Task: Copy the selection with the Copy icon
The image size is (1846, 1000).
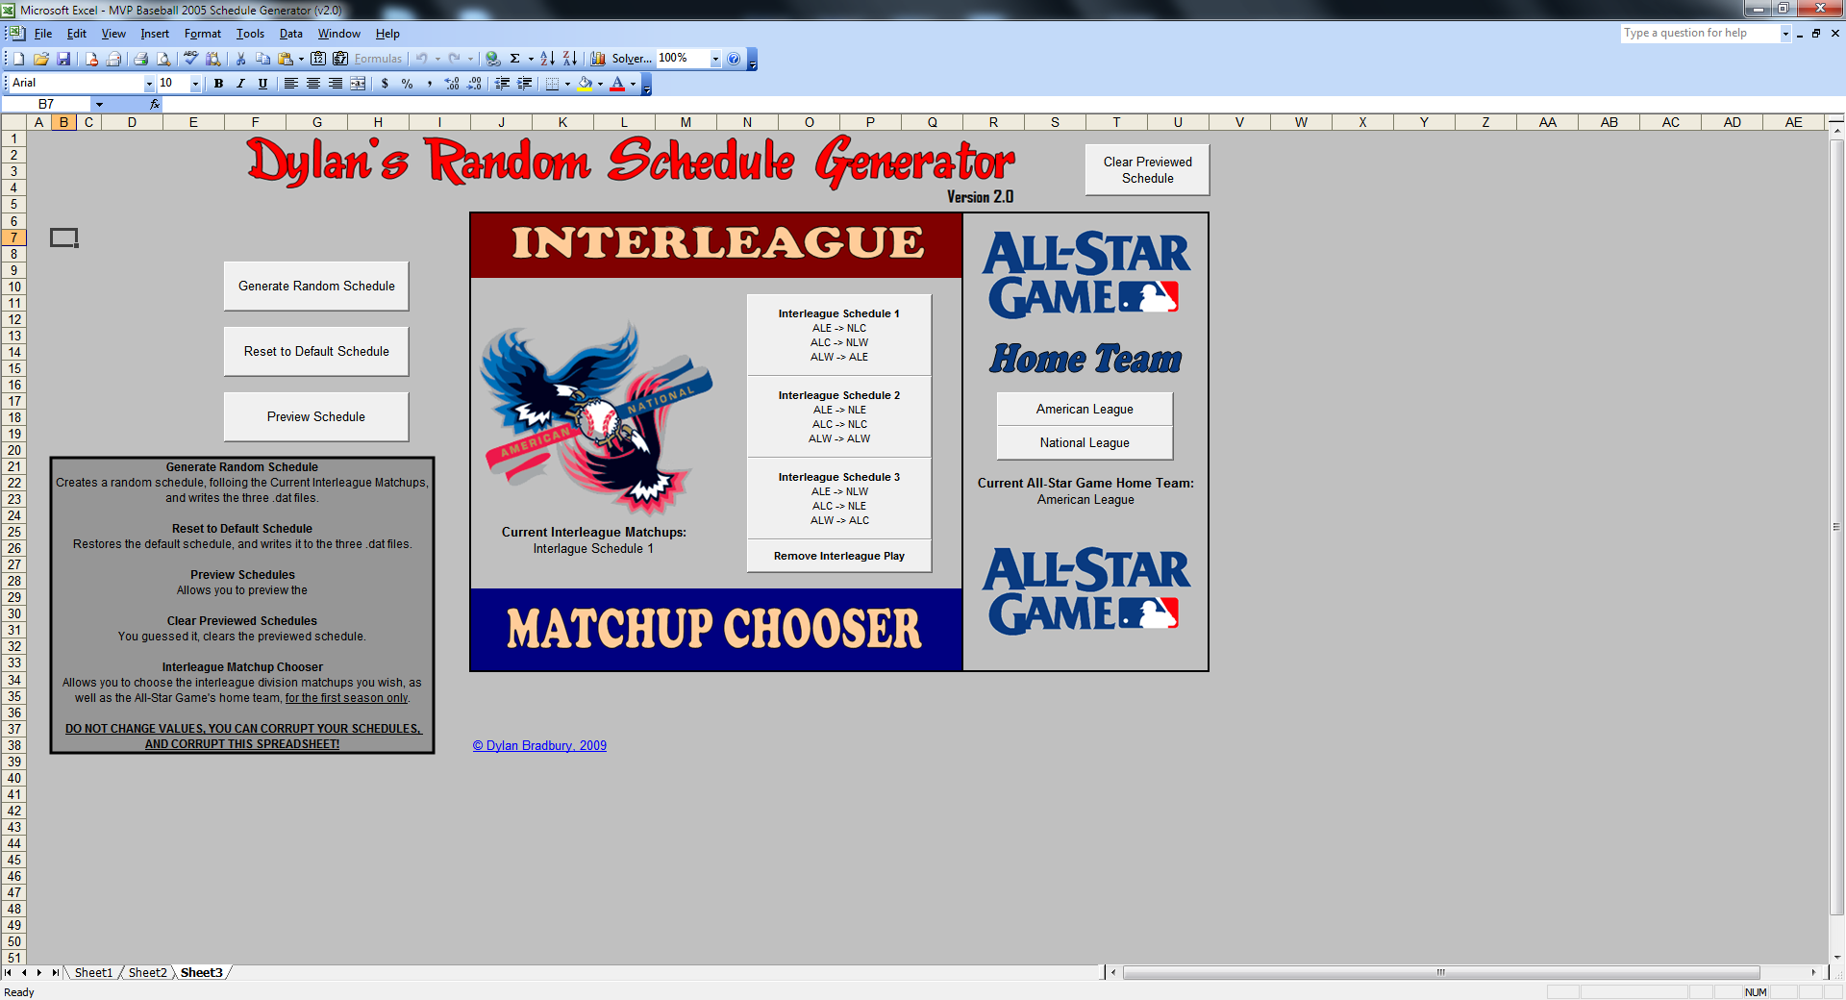Action: [262, 59]
